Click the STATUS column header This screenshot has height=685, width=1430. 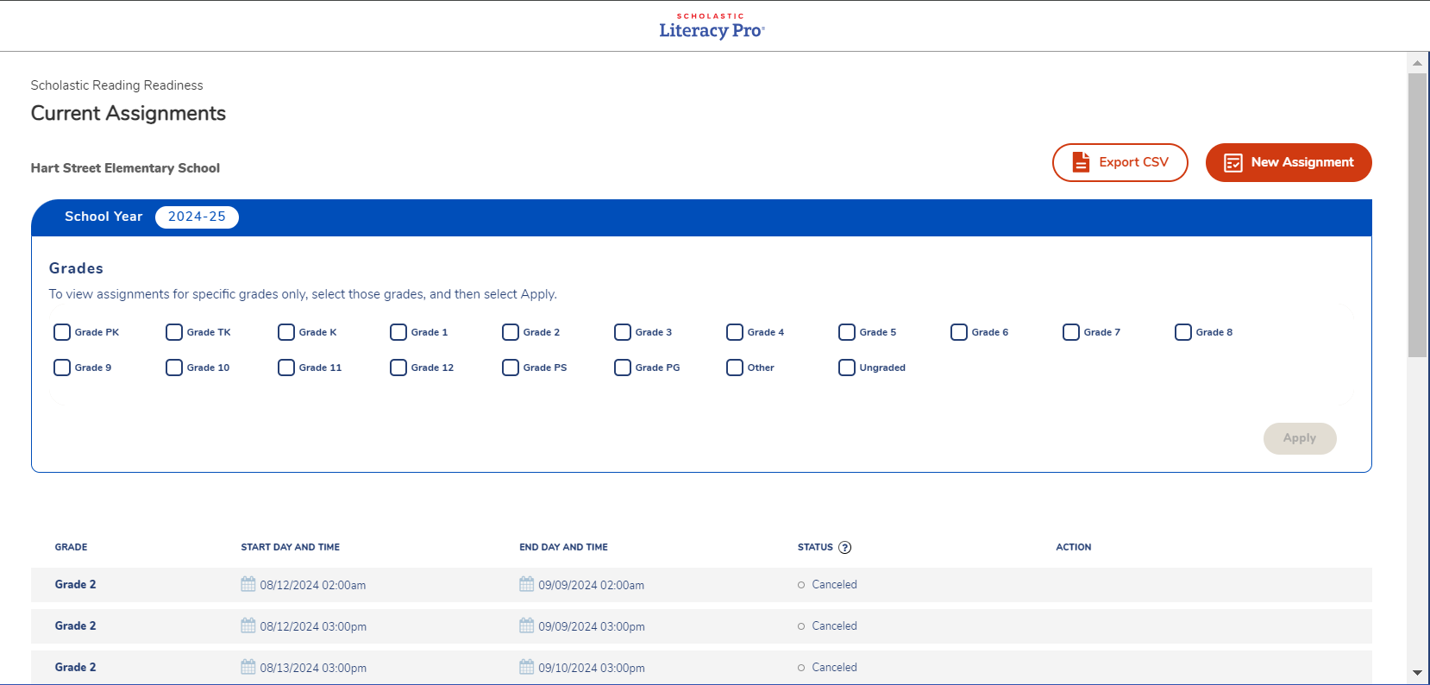[x=815, y=547]
